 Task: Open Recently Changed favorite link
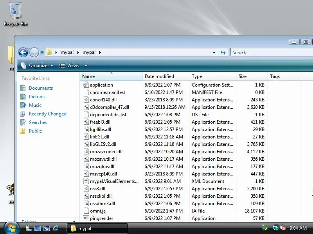pos(48,114)
